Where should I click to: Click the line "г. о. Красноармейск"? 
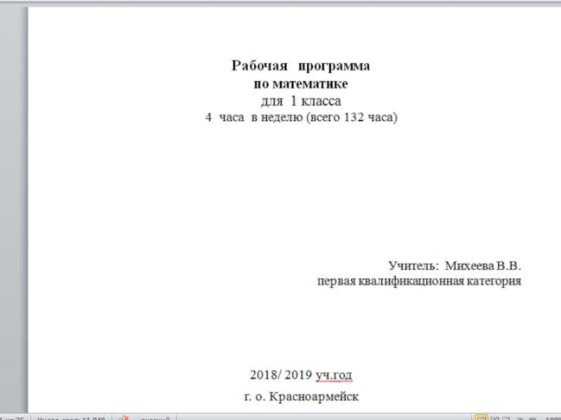click(302, 396)
